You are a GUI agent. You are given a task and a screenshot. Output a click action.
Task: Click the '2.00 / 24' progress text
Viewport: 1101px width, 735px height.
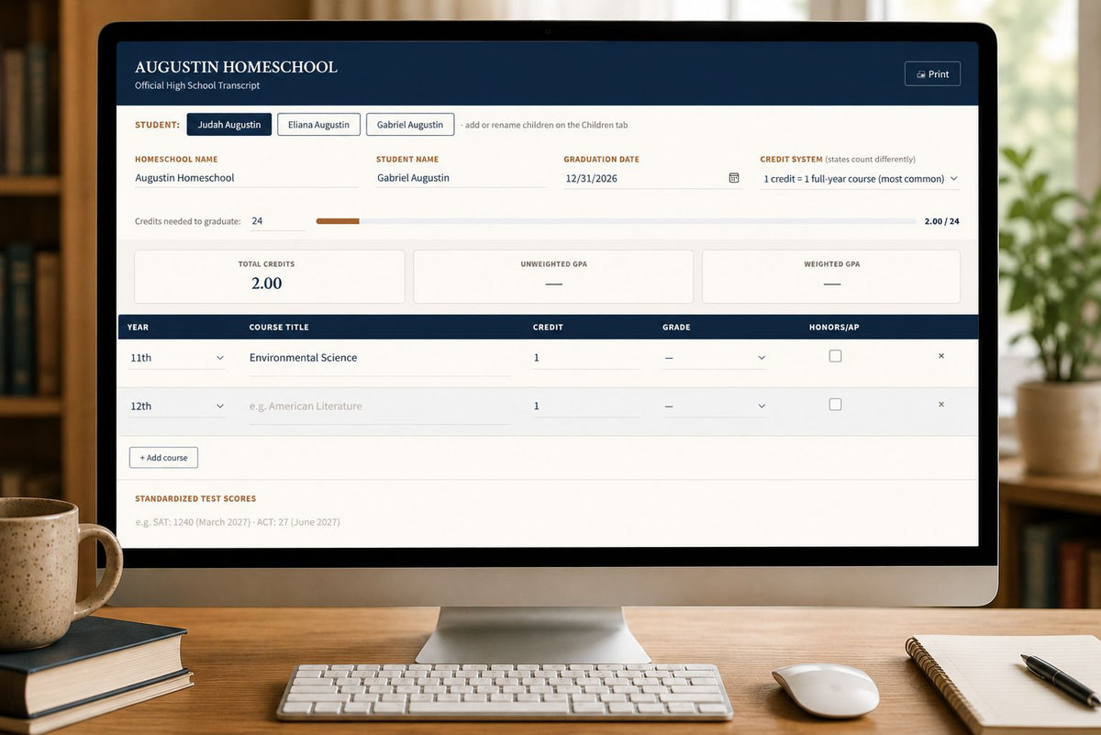[x=941, y=221]
